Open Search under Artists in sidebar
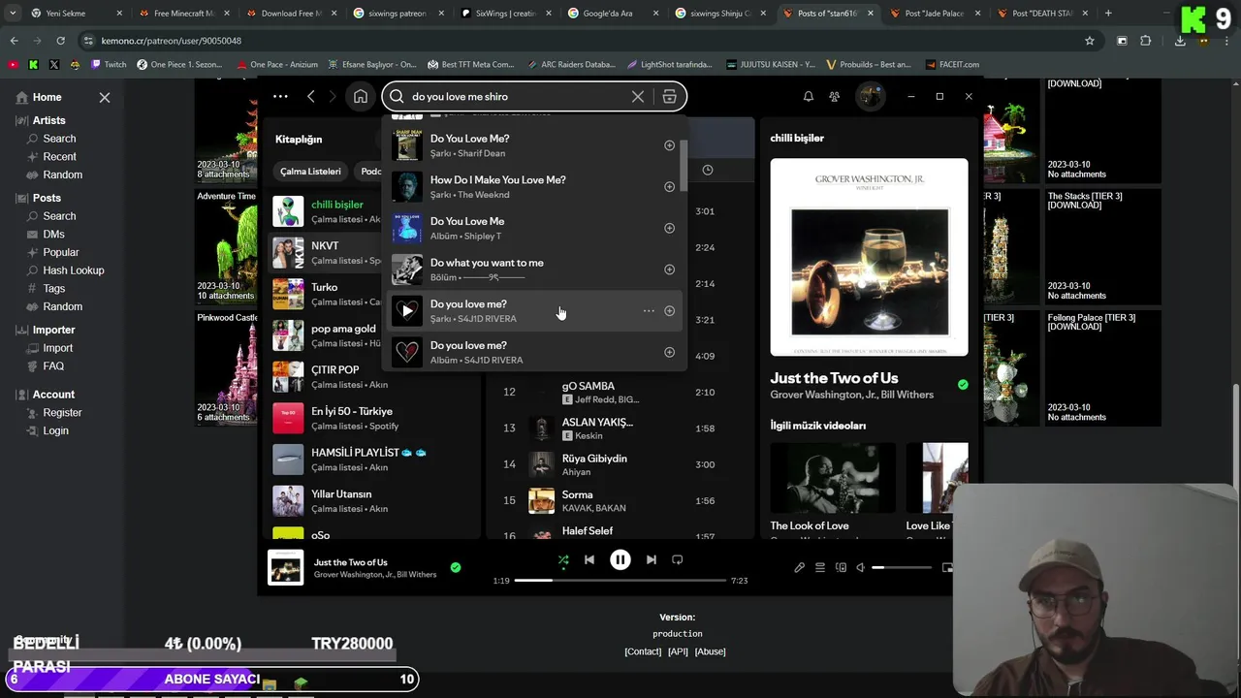Screen dimensions: 1241x698 click(x=59, y=139)
